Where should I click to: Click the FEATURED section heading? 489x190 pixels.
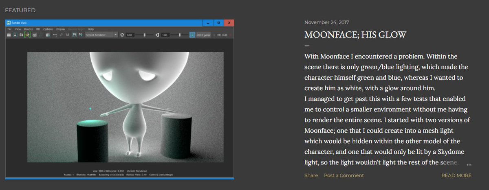[20, 10]
